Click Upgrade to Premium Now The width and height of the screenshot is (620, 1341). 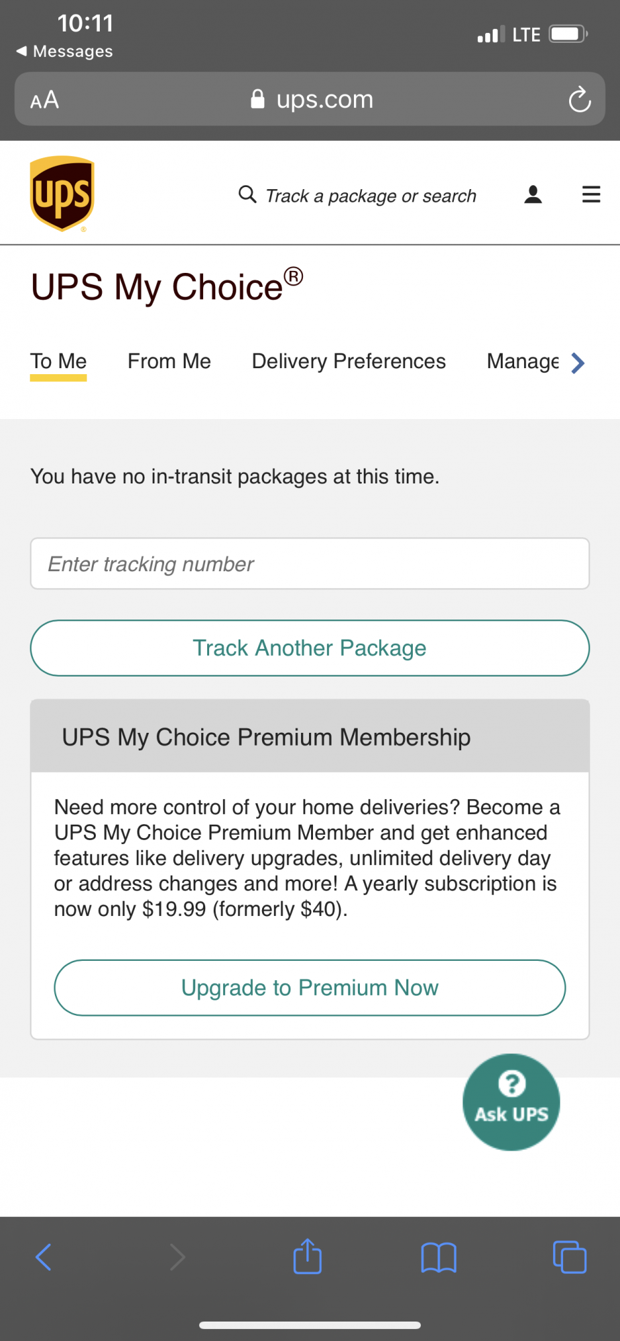pyautogui.click(x=310, y=988)
